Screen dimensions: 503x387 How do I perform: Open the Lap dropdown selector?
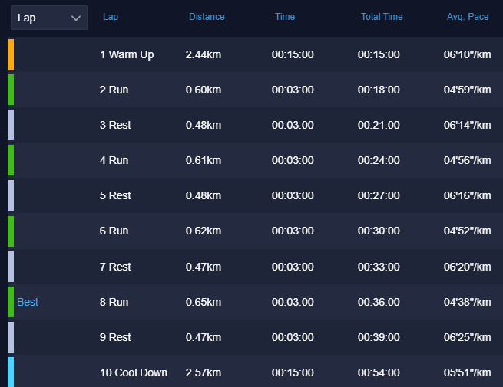49,18
